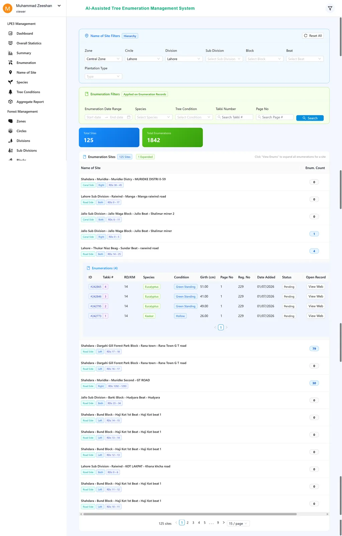Open enumeration ID #242773 link

point(96,316)
